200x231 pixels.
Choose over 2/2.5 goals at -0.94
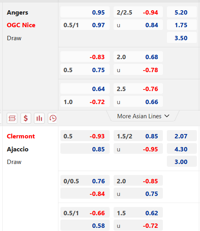coord(138,12)
